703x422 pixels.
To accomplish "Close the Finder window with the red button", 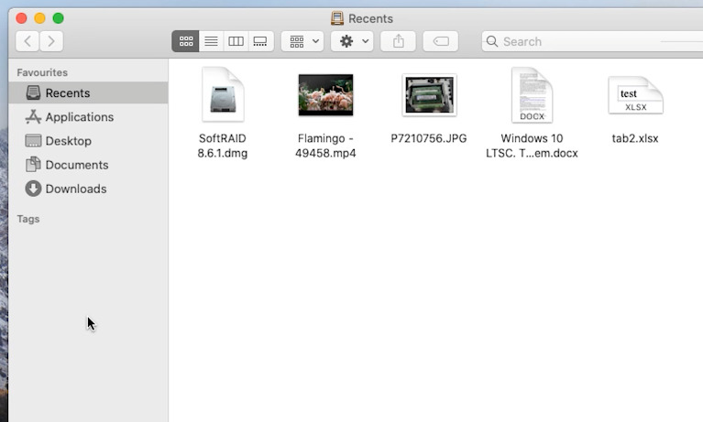I will [x=21, y=18].
